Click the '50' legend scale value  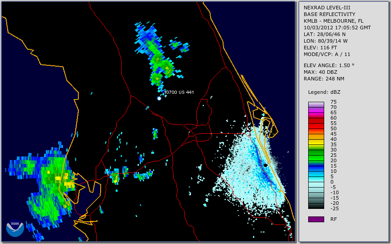pyautogui.click(x=334, y=128)
